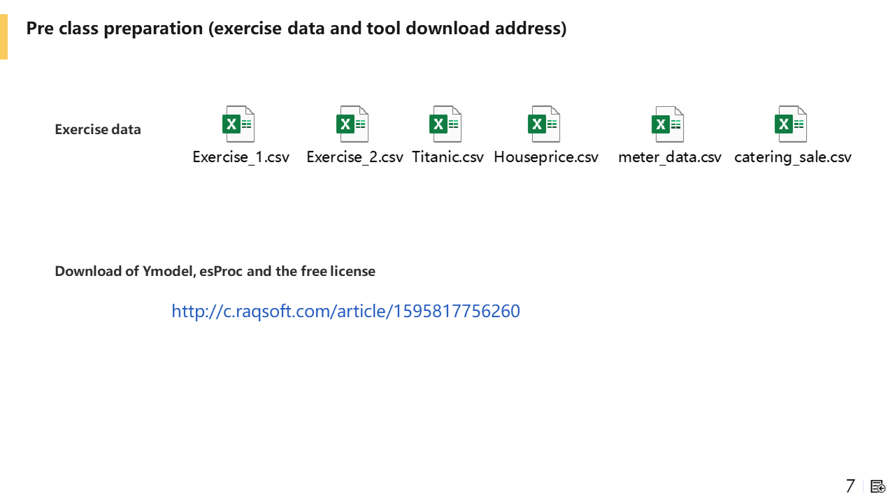This screenshot has height=503, width=895.
Task: Click the Exercise_1.csv file name label
Action: click(x=241, y=157)
